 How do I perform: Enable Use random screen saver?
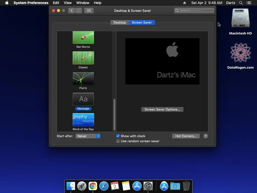[x=118, y=141]
